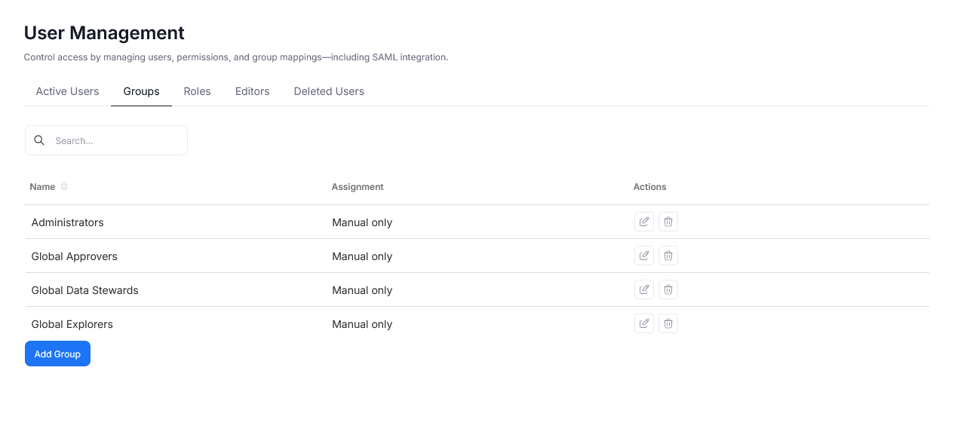Click the Add Group button
This screenshot has width=961, height=441.
coord(57,354)
